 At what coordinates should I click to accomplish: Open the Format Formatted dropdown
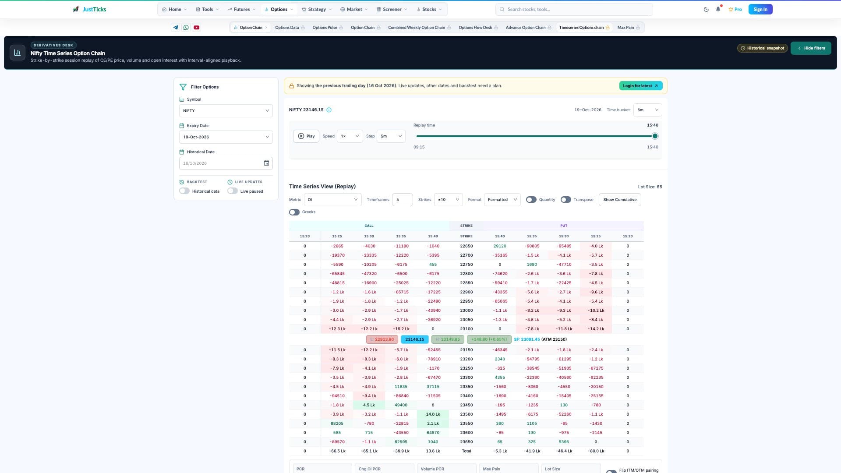(502, 200)
